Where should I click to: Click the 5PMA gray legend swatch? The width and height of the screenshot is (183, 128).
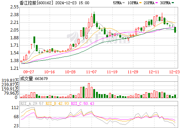(x=124, y=3)
